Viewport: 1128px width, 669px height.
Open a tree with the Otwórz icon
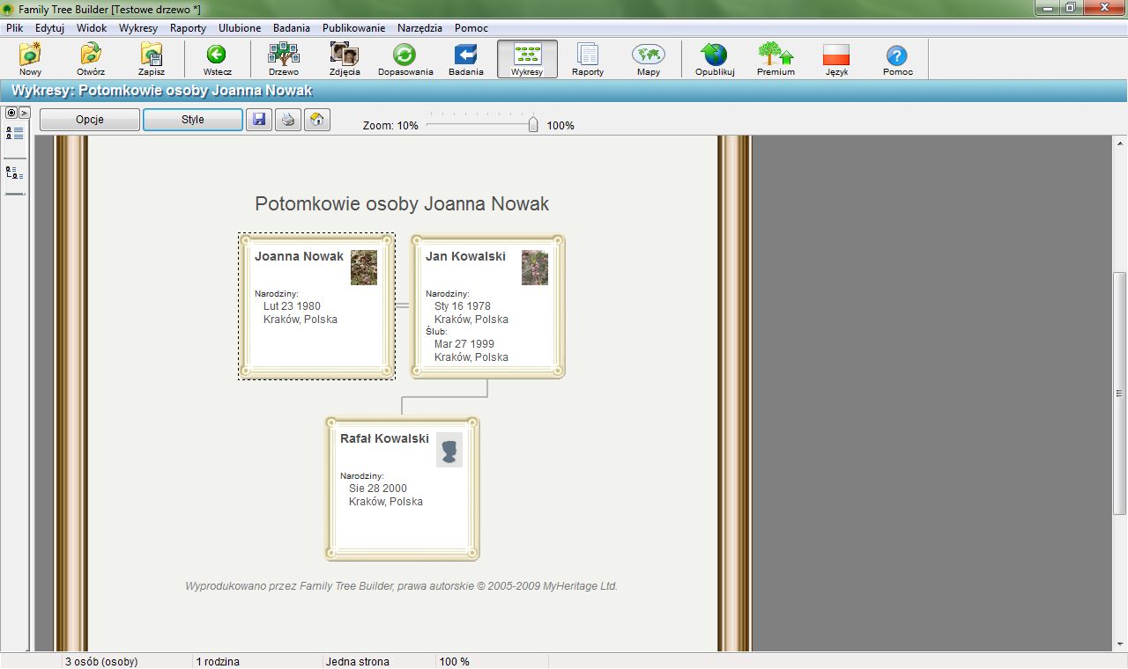tap(91, 59)
